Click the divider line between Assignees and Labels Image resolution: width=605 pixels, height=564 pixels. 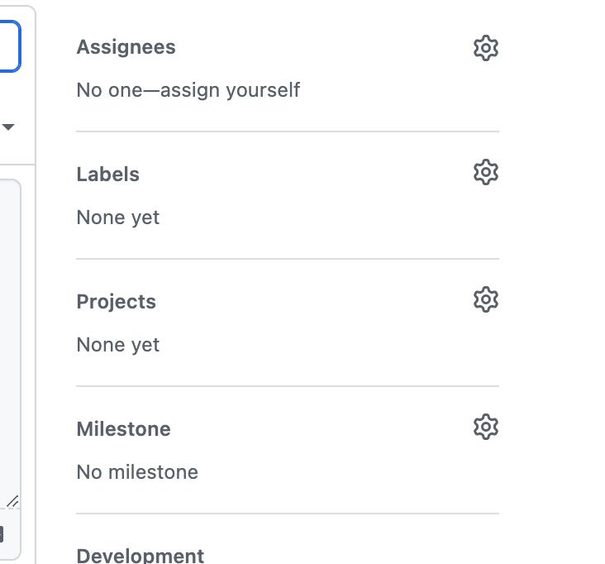(288, 131)
